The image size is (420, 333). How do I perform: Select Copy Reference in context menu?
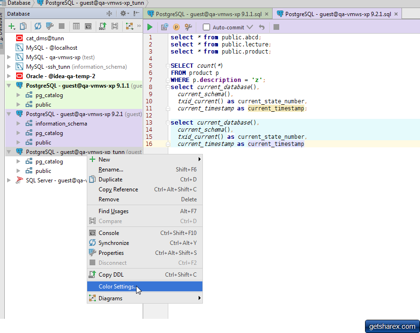pyautogui.click(x=145, y=189)
